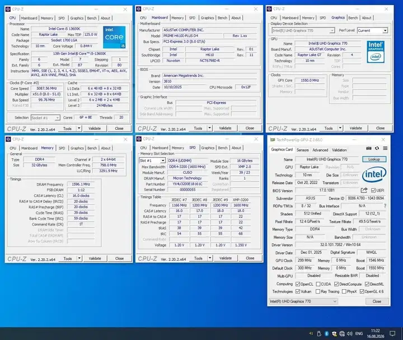Switch to Advanced tab in GPU-Z
The width and height of the screenshot is (403, 340).
coord(320,150)
